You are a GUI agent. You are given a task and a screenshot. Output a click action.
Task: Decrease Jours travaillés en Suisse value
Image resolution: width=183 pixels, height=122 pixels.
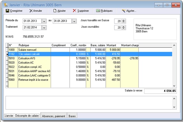(123, 22)
